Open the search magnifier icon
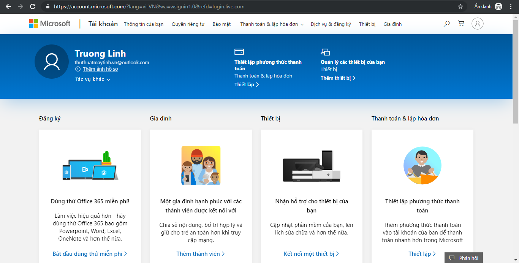Screen dimensions: 519x263 pyautogui.click(x=446, y=24)
